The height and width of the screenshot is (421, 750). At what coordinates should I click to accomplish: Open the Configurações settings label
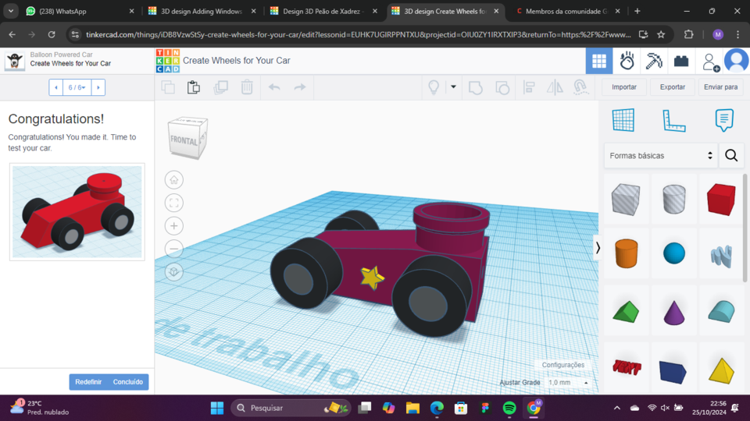[563, 365]
